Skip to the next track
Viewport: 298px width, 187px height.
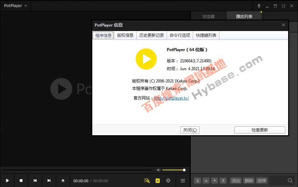point(49,181)
